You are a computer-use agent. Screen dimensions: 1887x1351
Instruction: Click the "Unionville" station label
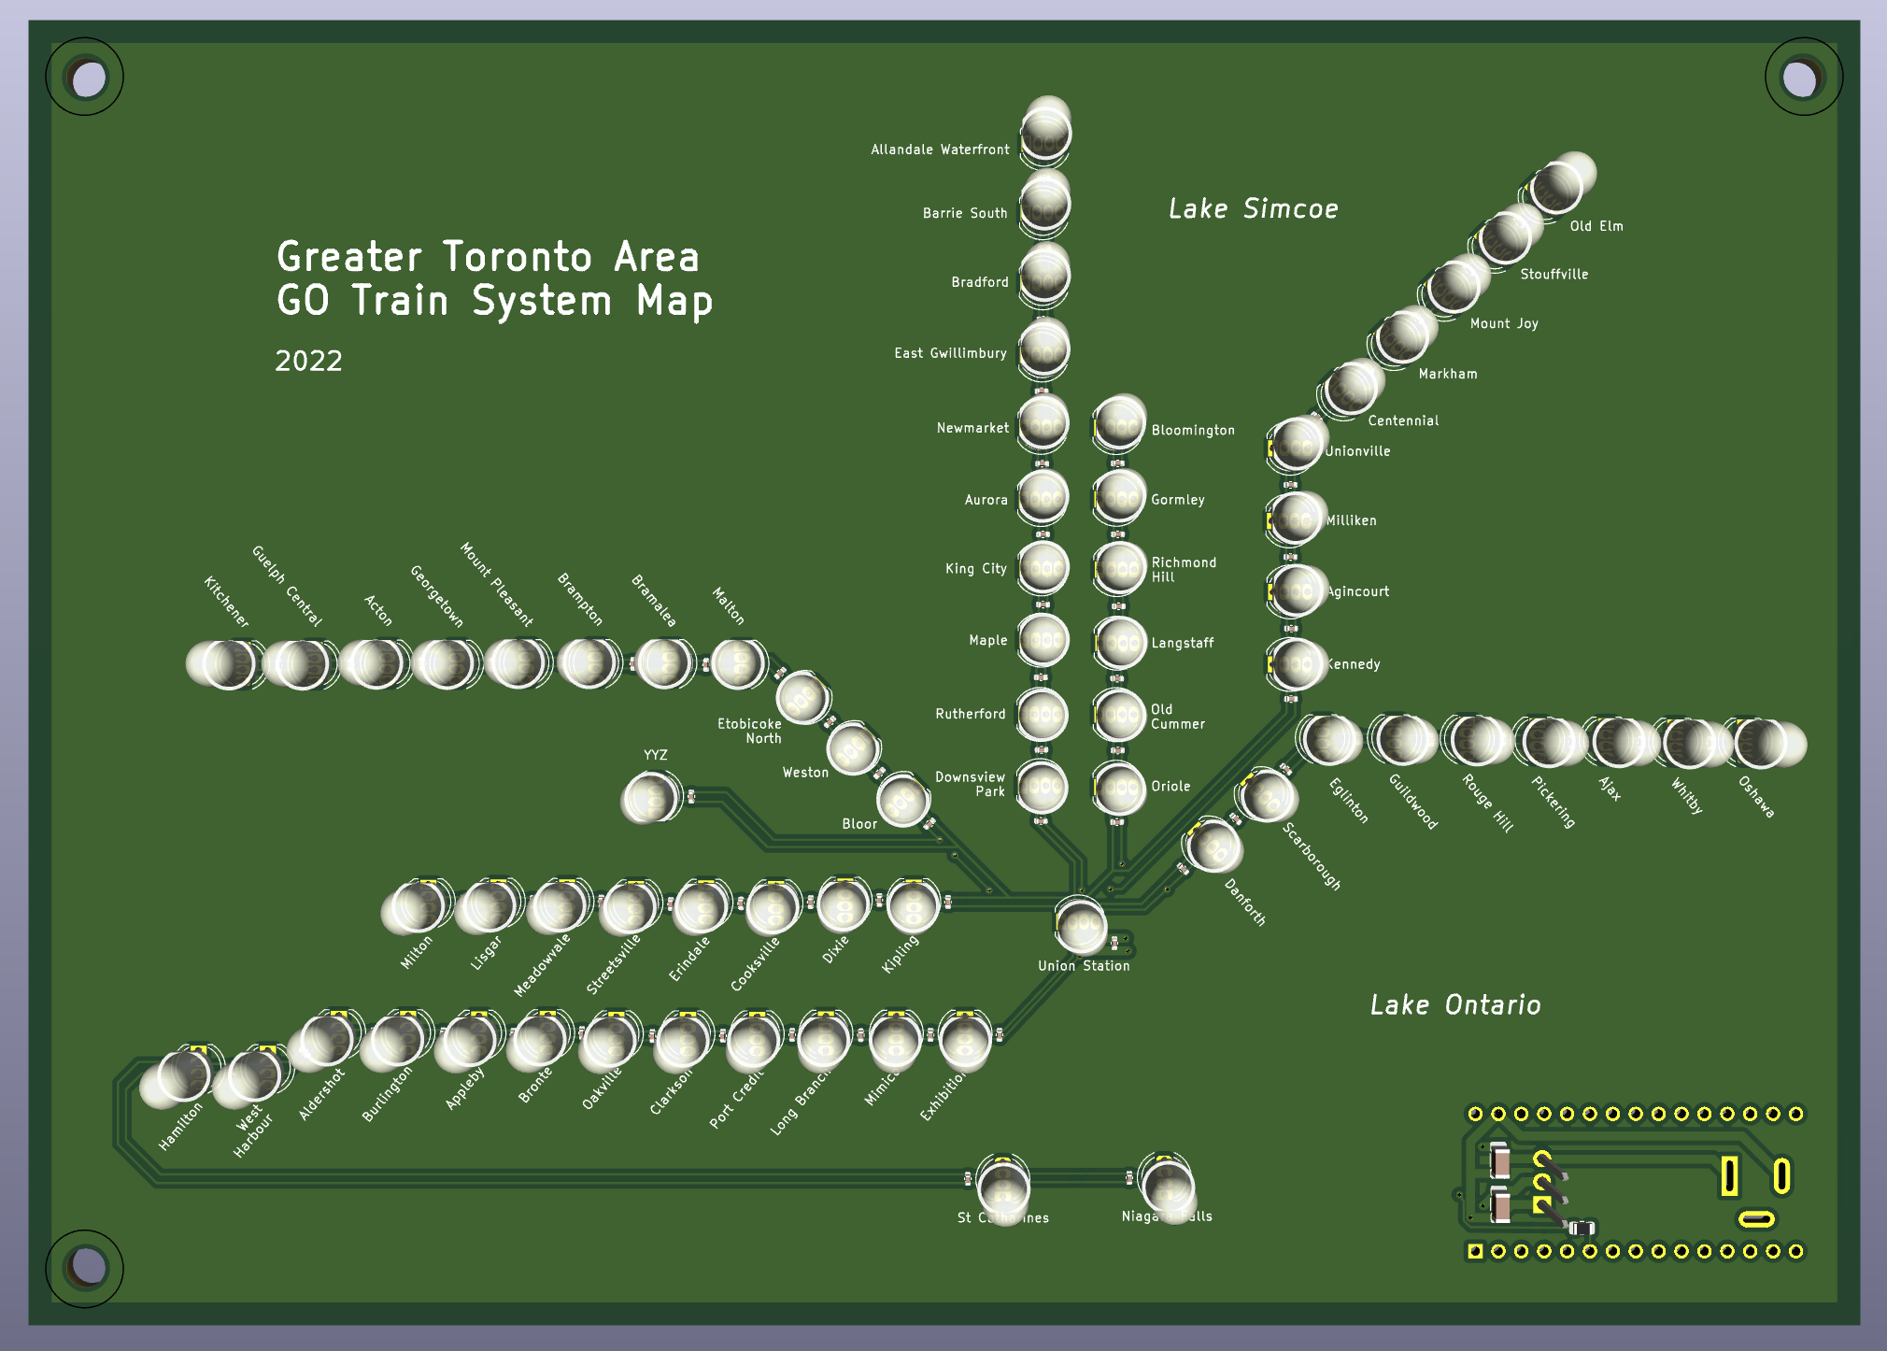click(x=1357, y=451)
